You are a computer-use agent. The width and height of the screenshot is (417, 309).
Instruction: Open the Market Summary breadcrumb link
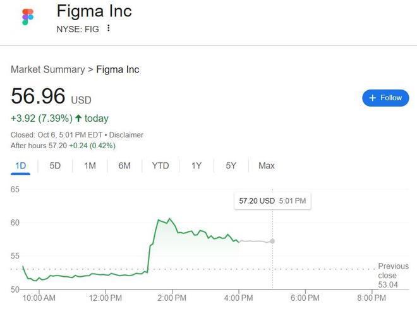pyautogui.click(x=47, y=69)
